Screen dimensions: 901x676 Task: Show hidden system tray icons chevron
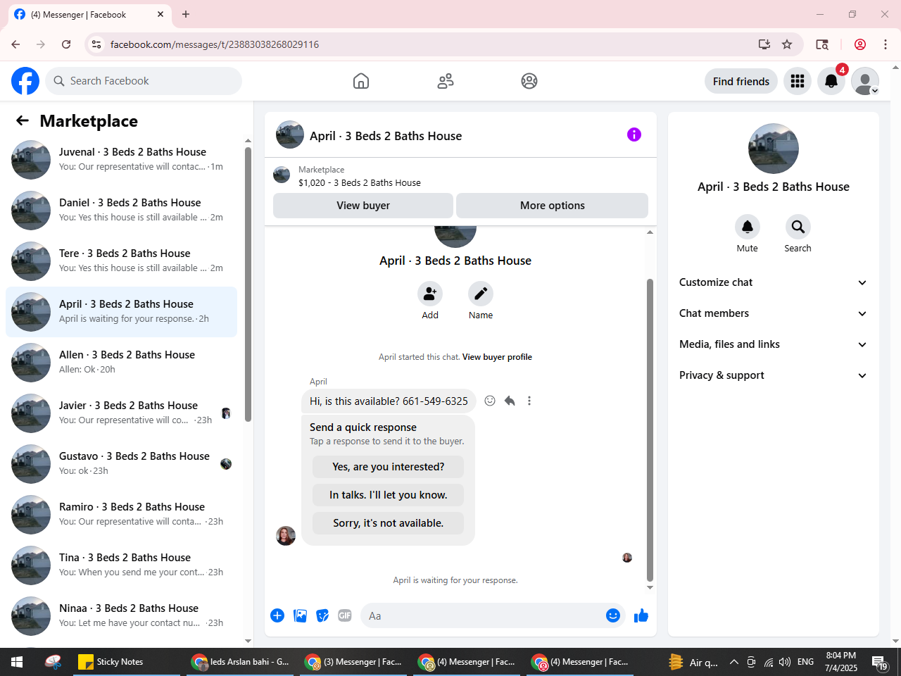[x=733, y=662]
